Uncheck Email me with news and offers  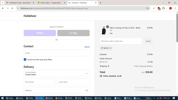click(25, 60)
